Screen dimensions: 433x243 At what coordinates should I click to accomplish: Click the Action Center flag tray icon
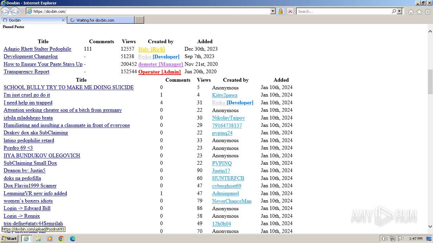pyautogui.click(x=401, y=239)
